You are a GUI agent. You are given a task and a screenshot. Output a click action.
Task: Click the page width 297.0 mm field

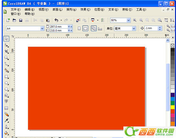coord(59,27)
